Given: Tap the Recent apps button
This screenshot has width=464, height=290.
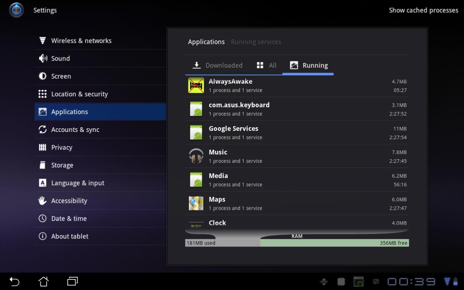Looking at the screenshot, I should pyautogui.click(x=72, y=281).
